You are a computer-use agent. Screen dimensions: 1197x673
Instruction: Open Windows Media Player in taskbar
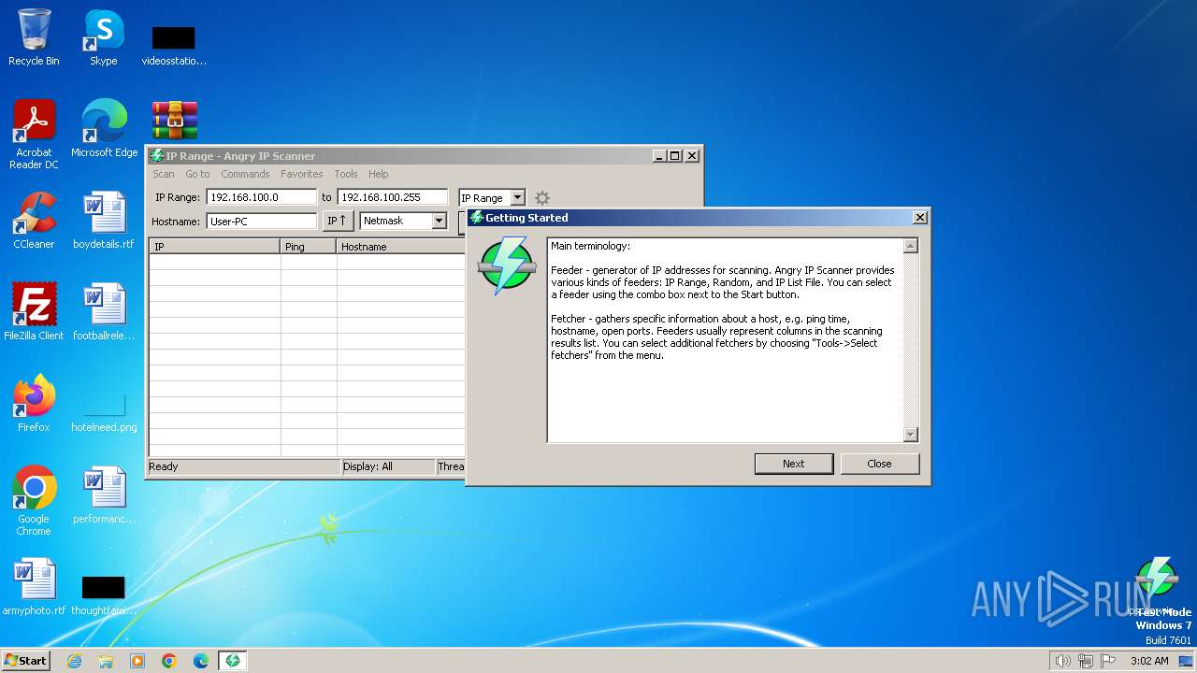coord(137,661)
